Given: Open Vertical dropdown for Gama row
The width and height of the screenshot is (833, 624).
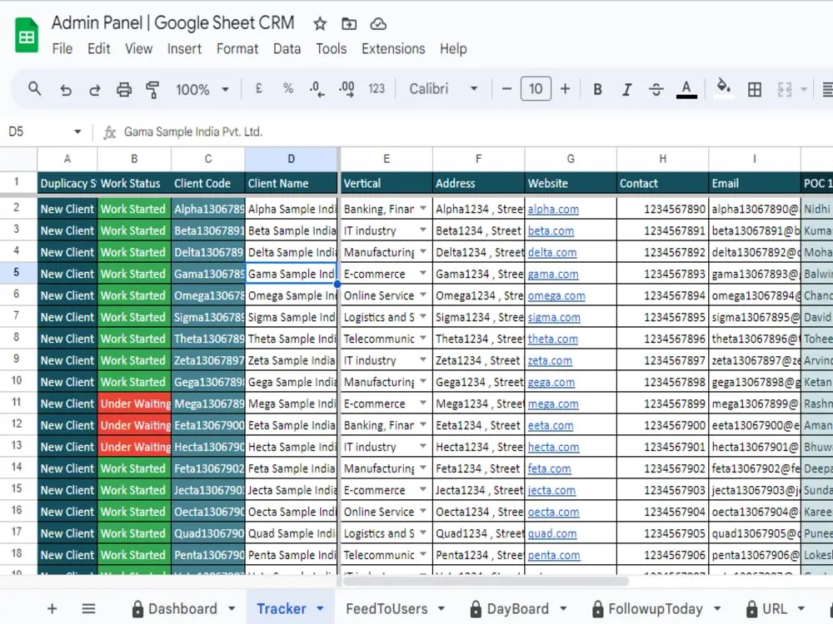Looking at the screenshot, I should [x=423, y=274].
